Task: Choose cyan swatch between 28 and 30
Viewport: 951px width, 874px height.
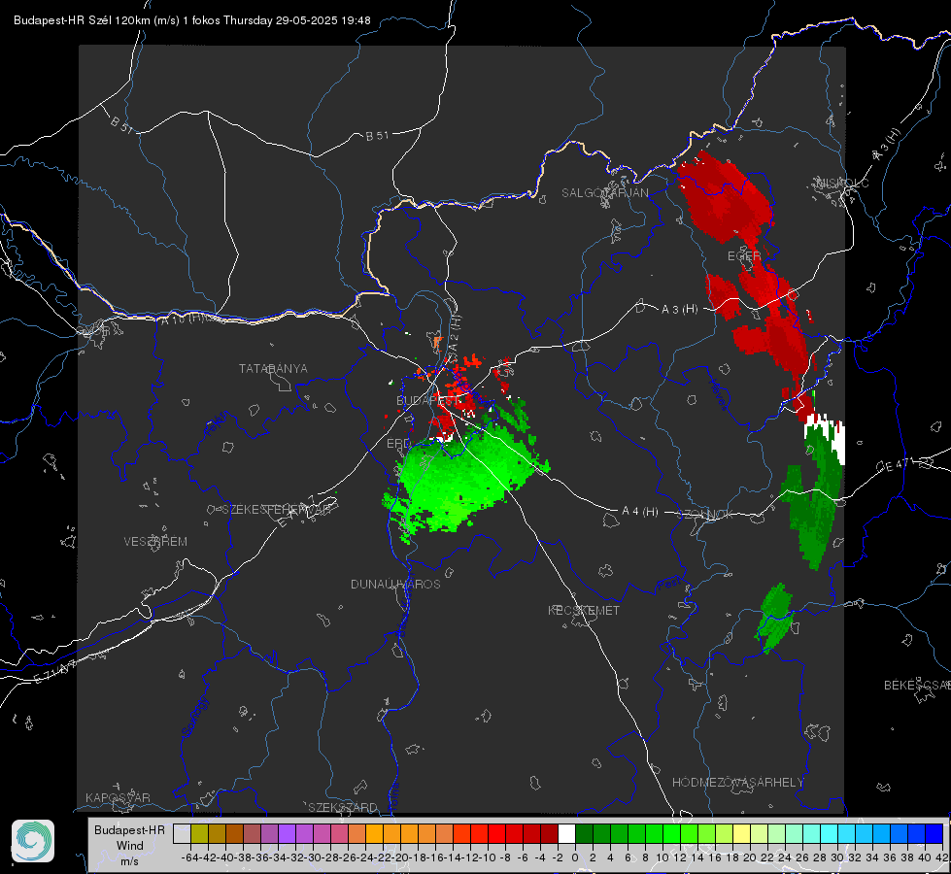Action: [829, 833]
